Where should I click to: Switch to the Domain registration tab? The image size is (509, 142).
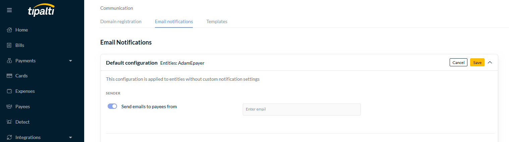(x=121, y=21)
